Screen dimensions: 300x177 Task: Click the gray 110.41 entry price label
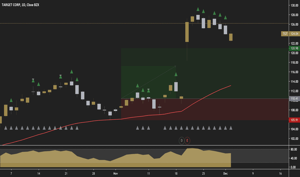[294, 98]
